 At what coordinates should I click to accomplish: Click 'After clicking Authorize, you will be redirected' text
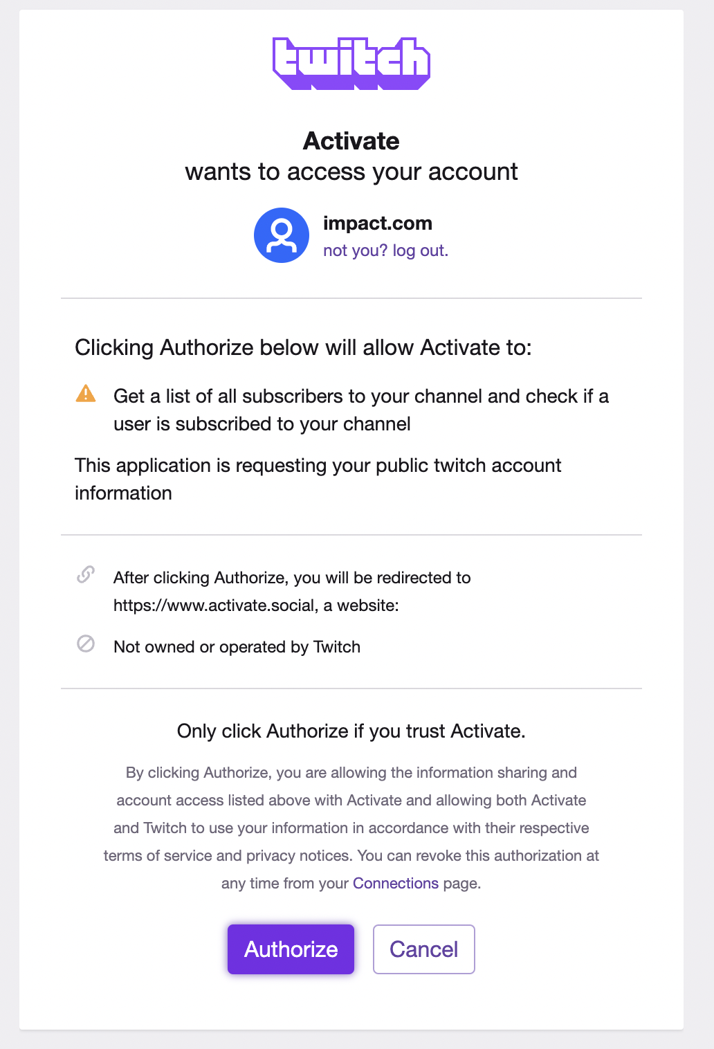point(292,578)
